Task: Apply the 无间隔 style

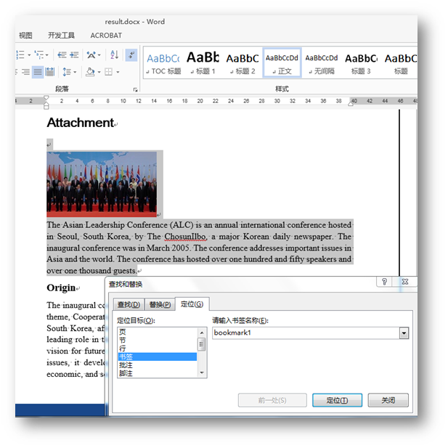Action: click(x=322, y=63)
